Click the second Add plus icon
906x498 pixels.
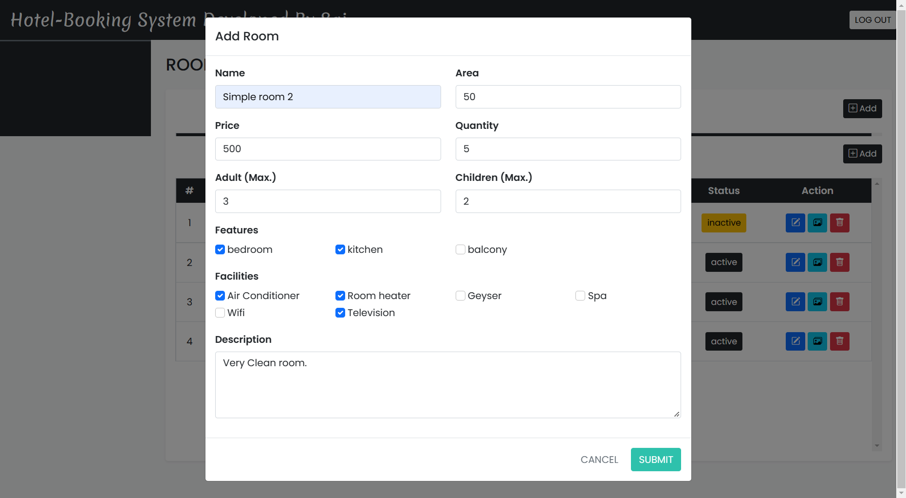click(x=862, y=154)
